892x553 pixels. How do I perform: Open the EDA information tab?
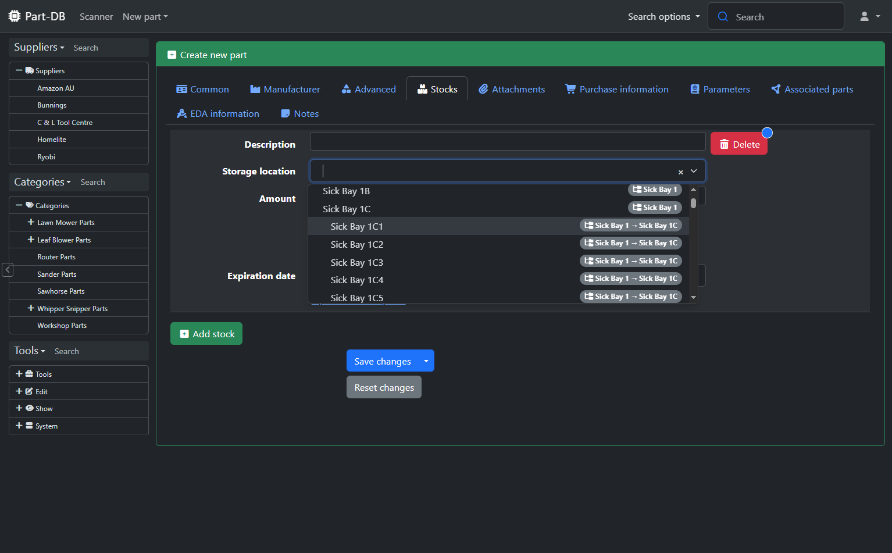tap(218, 113)
